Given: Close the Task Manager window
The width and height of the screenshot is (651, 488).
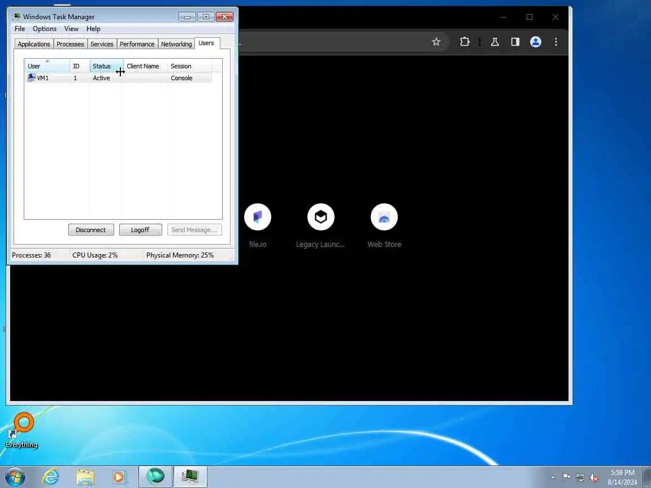Looking at the screenshot, I should tap(224, 16).
